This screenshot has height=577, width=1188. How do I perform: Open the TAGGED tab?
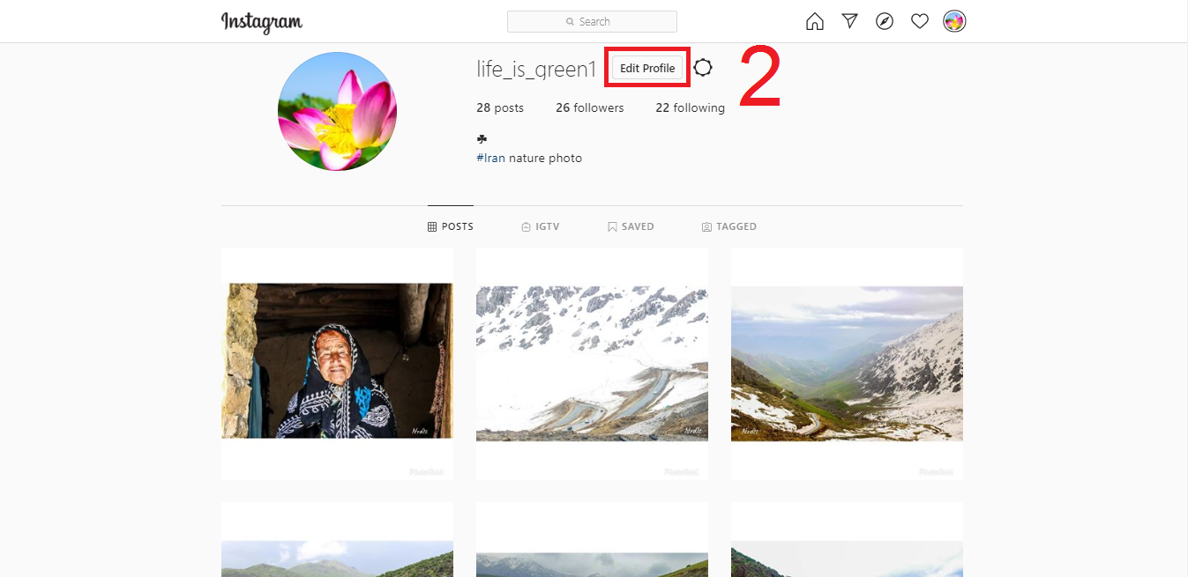tap(729, 226)
